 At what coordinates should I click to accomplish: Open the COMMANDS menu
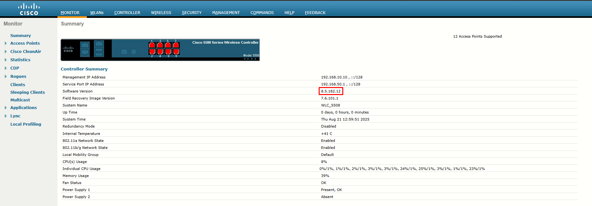point(262,13)
